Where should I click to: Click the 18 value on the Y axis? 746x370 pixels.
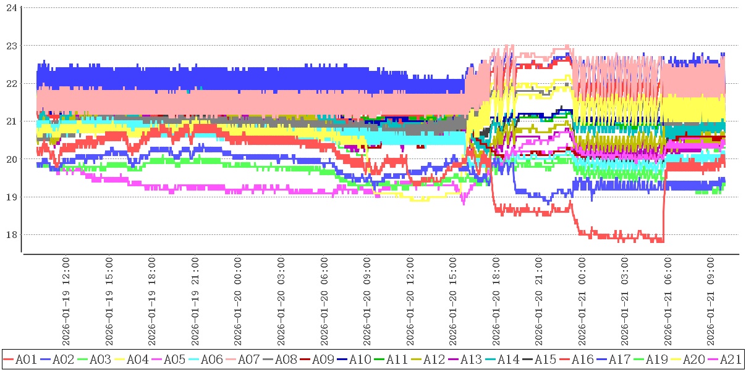point(11,235)
